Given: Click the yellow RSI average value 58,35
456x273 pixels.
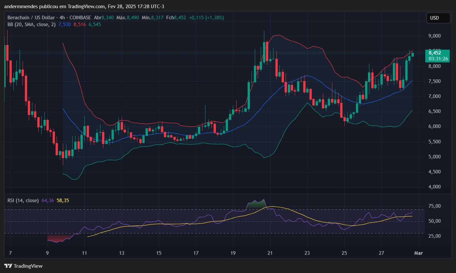Looking at the screenshot, I should (63, 200).
